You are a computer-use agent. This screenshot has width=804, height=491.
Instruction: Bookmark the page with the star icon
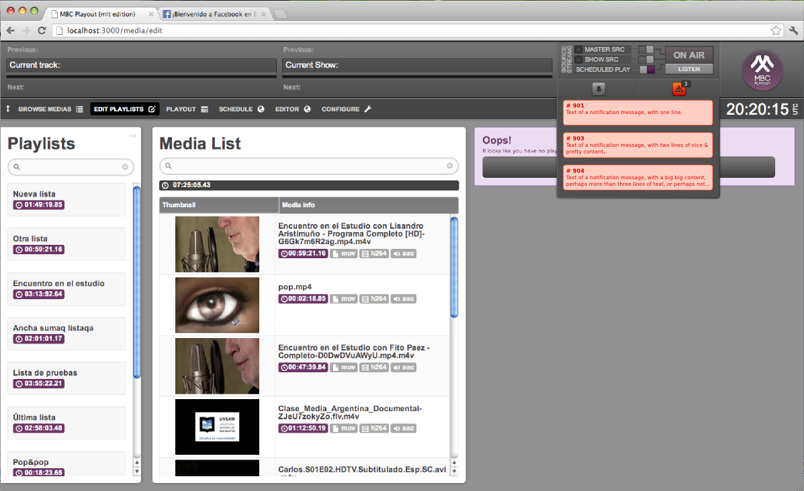(776, 31)
